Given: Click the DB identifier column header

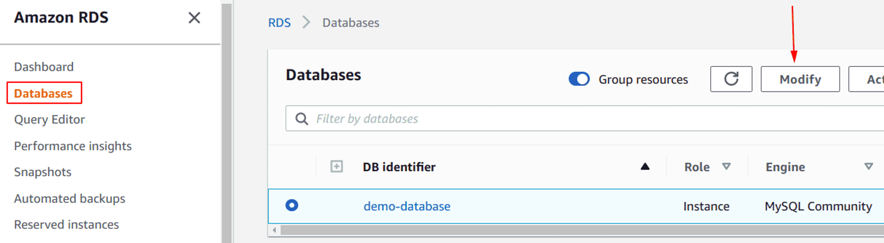Looking at the screenshot, I should (399, 167).
